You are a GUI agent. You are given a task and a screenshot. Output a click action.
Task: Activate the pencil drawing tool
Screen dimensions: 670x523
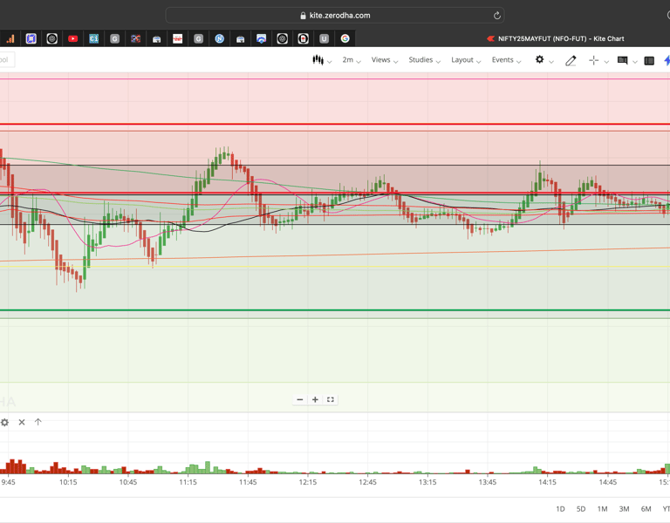click(571, 61)
